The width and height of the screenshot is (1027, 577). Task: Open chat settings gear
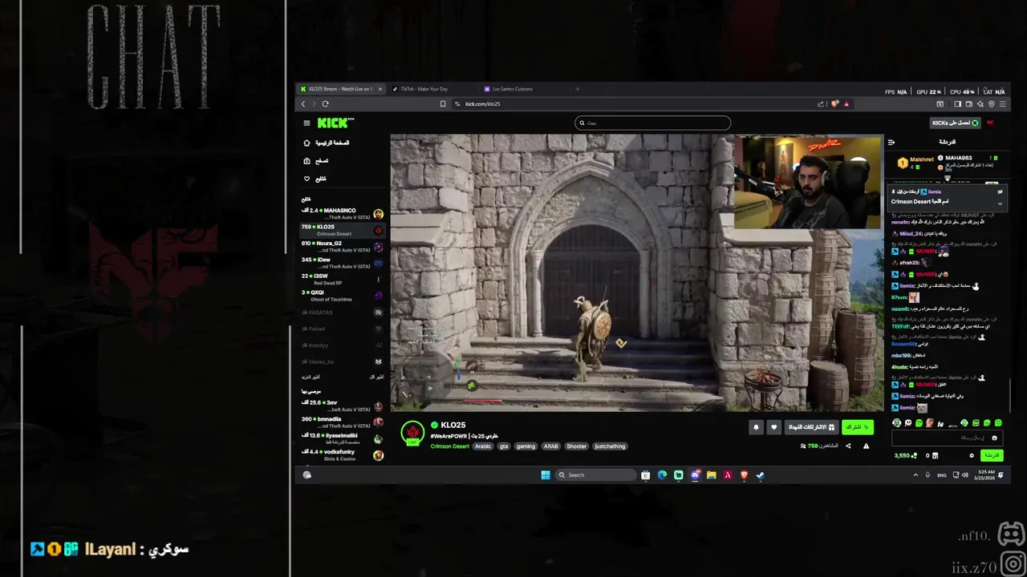[972, 455]
